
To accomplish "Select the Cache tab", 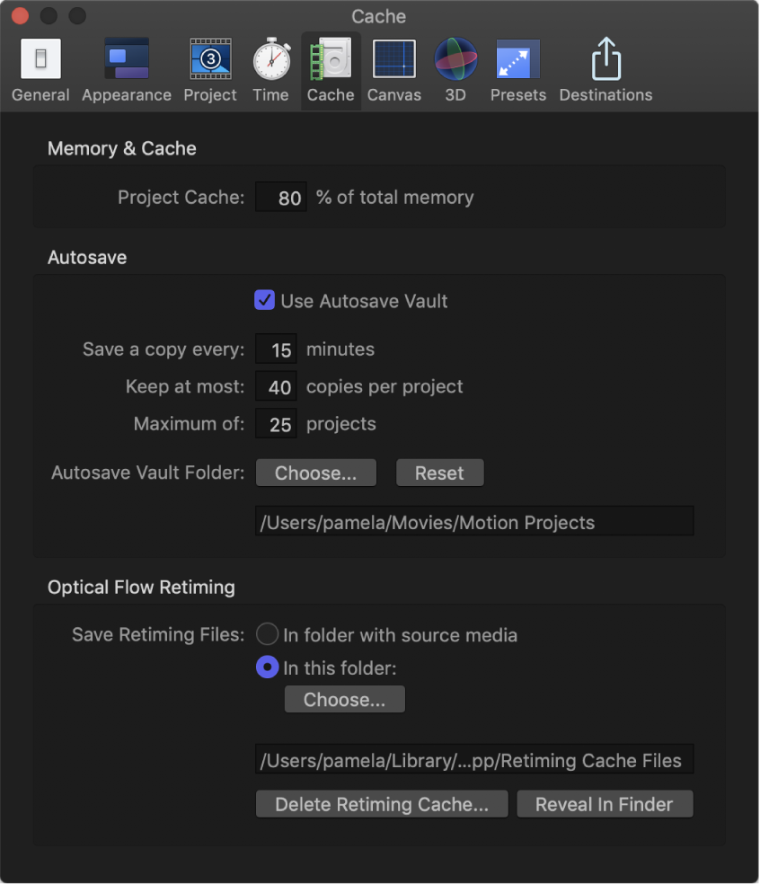I will (330, 70).
